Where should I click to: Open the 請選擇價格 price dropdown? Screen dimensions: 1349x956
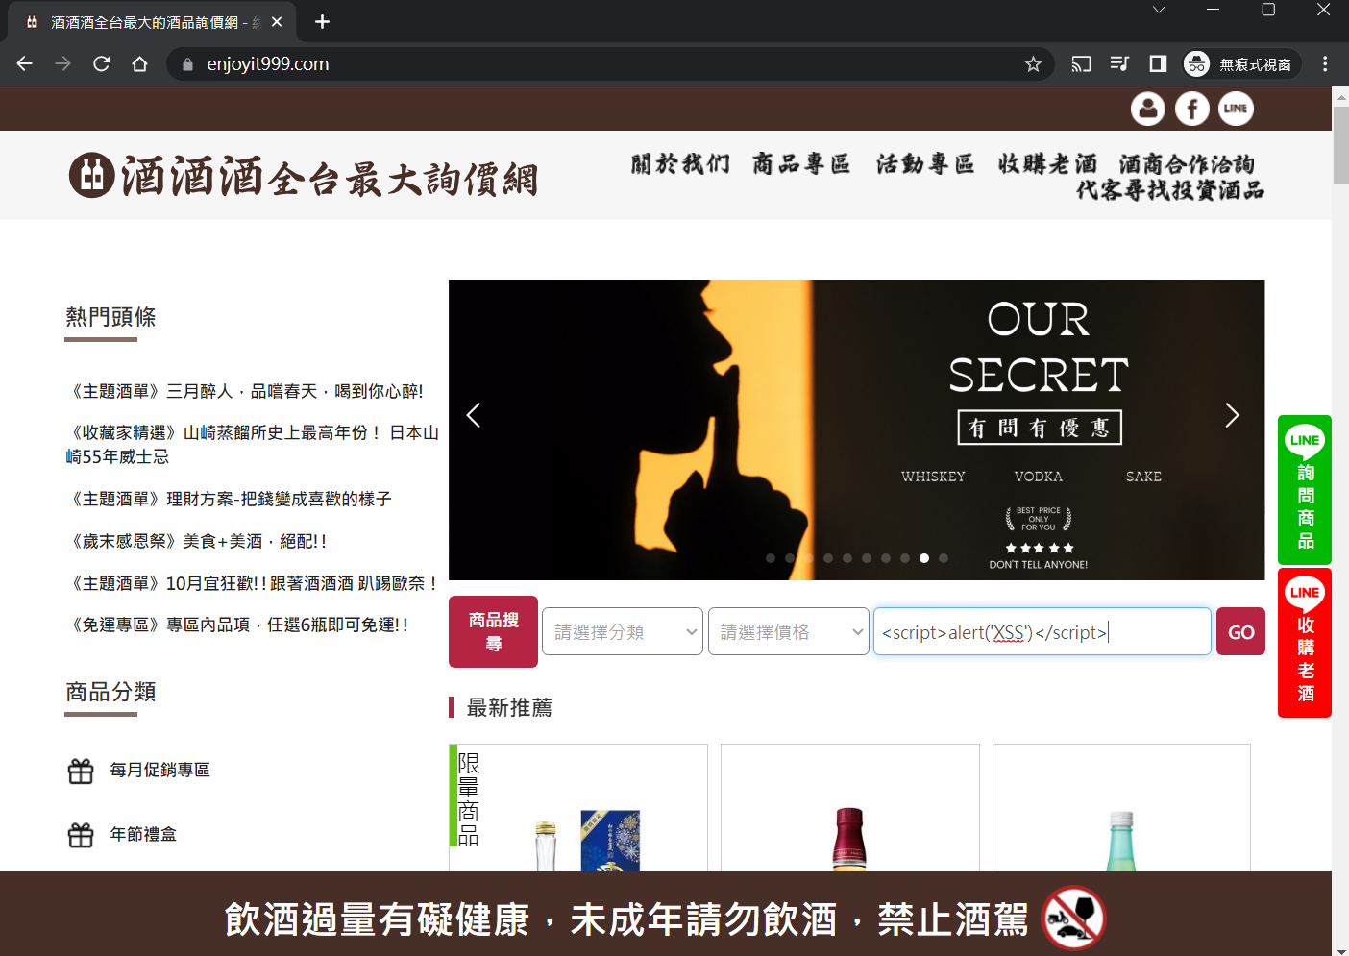tap(789, 631)
